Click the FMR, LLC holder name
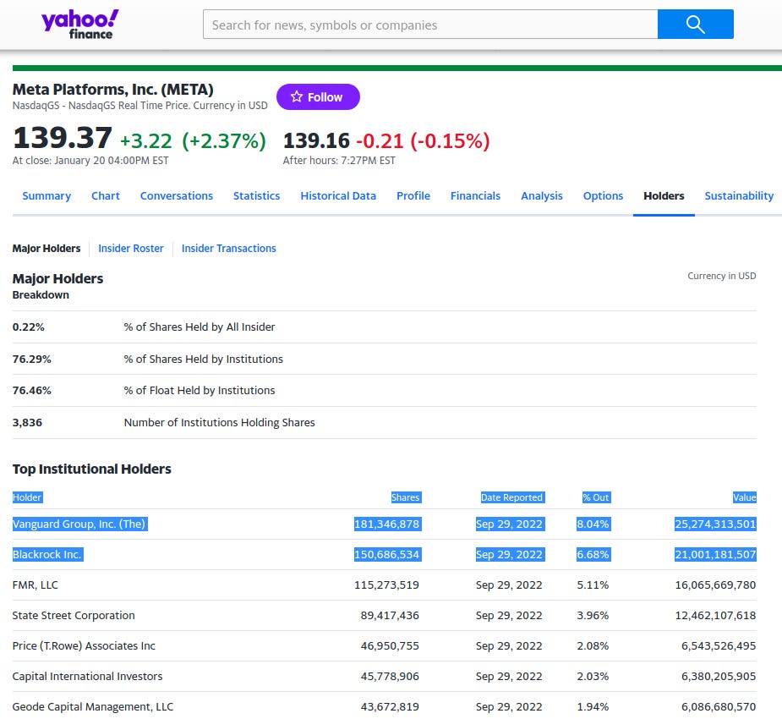This screenshot has width=782, height=719. 35,585
